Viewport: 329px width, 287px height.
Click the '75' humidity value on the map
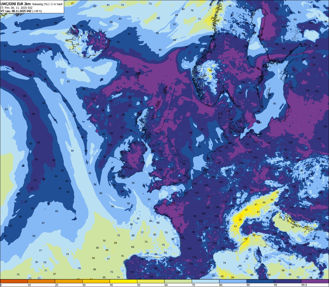pyautogui.click(x=163, y=245)
